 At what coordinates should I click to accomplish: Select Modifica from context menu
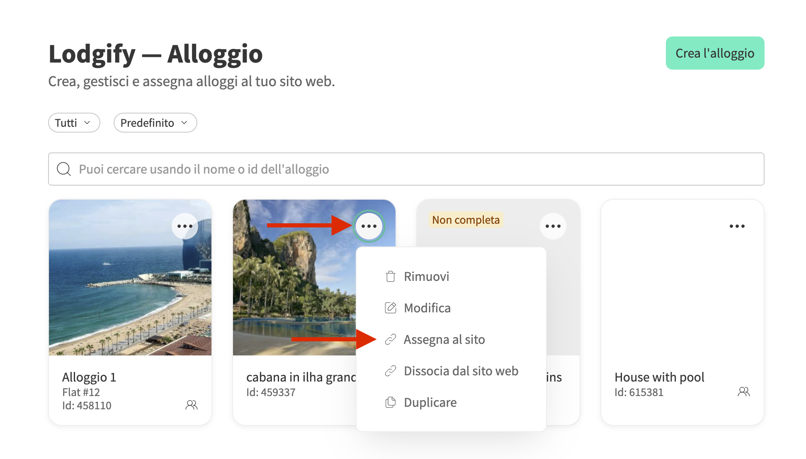tap(427, 308)
